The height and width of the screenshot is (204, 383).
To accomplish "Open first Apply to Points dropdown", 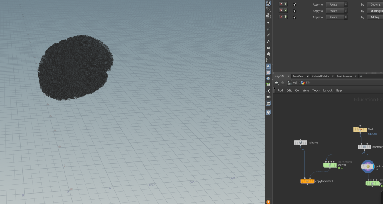I will coord(336,4).
